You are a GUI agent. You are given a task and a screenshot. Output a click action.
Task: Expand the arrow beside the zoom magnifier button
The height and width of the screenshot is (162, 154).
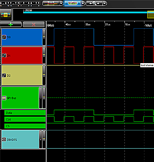105,3
